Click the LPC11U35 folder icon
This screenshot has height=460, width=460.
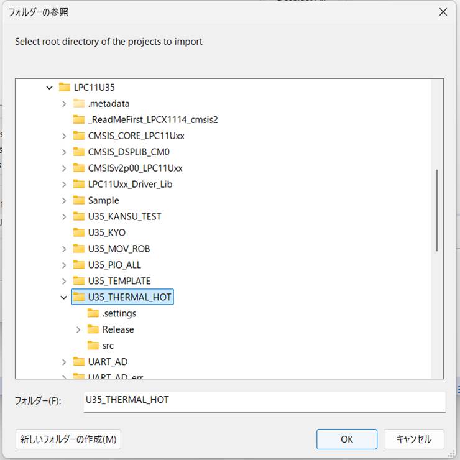point(64,88)
